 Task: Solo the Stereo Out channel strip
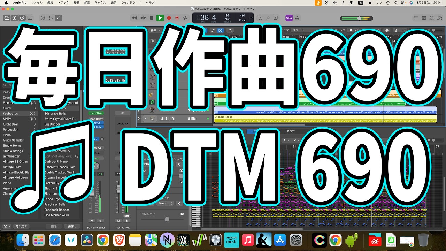[126, 221]
